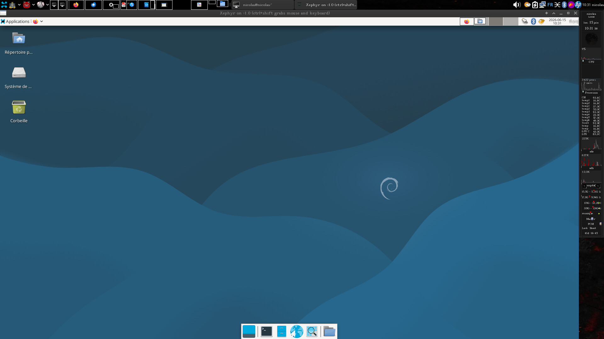Open the application finder magnifier in the dock
This screenshot has width=604, height=339.
(x=312, y=331)
